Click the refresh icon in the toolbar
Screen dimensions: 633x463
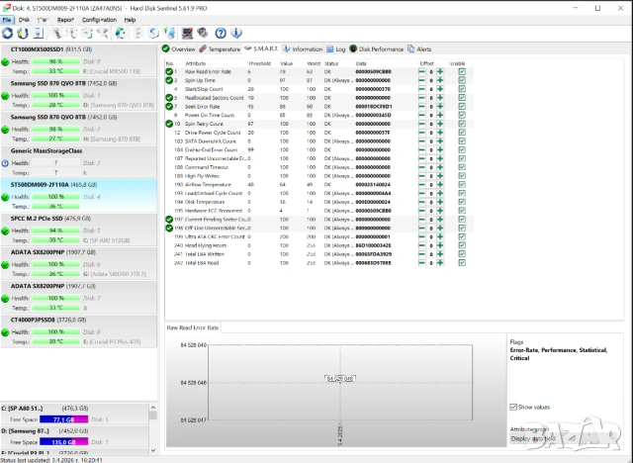pyautogui.click(x=8, y=33)
